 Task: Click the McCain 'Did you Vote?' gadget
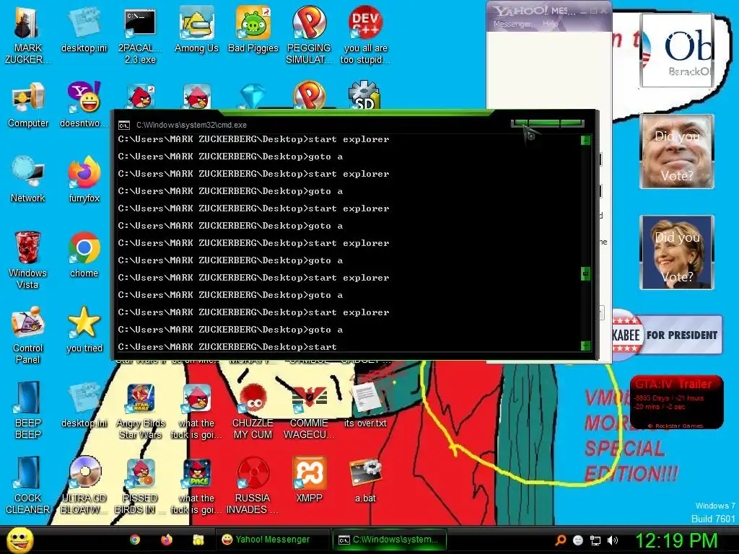[x=677, y=151]
